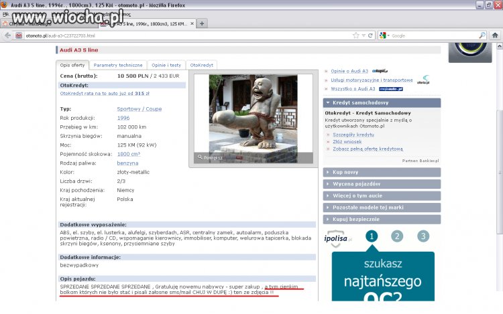The image size is (503, 314).
Task: Go to Firefox Home page icon
Action: pos(495,35)
